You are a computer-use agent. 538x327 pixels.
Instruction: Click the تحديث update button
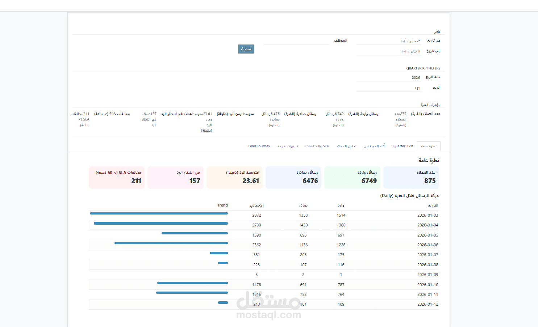(x=246, y=49)
